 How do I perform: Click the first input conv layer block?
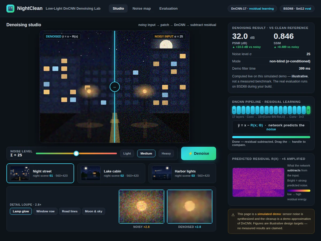coord(234,110)
